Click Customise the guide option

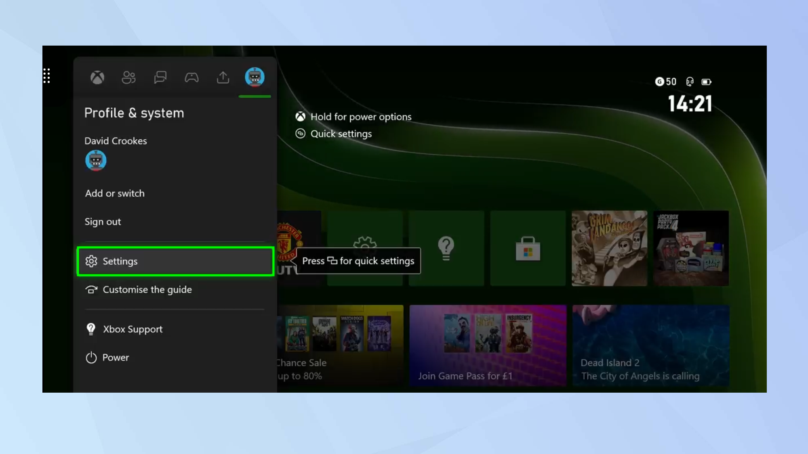click(x=147, y=289)
